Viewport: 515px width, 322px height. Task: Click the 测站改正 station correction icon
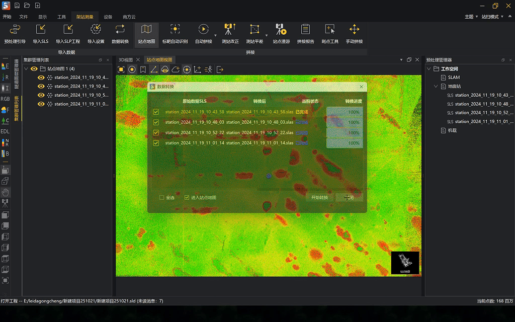[230, 33]
